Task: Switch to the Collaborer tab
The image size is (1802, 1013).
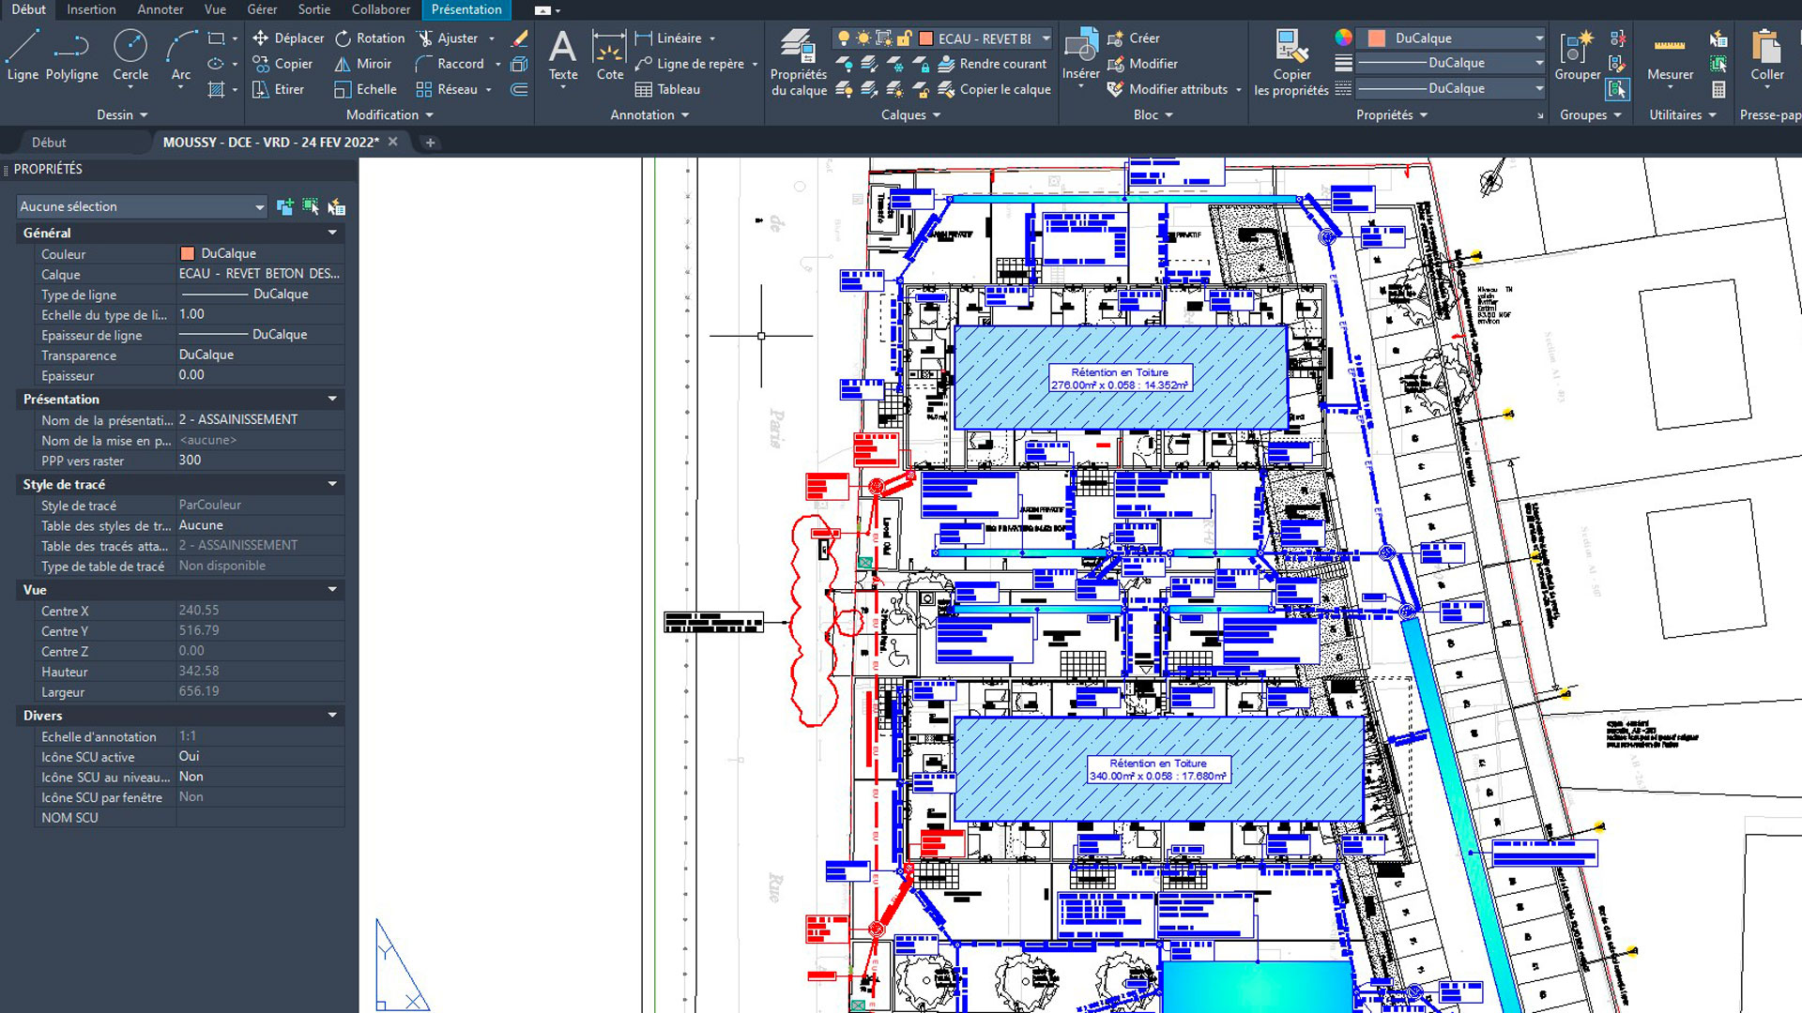Action: (x=381, y=9)
